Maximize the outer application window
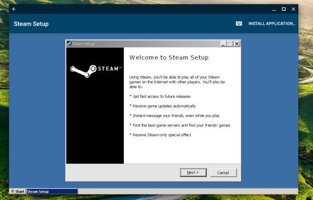Viewport: 313px width, 200px height. tap(284, 9)
